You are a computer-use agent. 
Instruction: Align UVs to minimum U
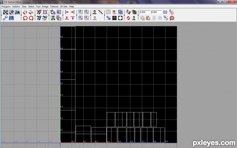pyautogui.click(x=67, y=12)
